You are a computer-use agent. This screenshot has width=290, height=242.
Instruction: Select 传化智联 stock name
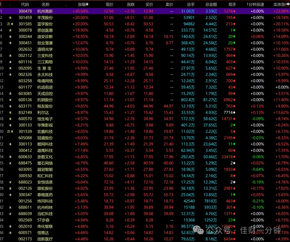click(x=45, y=226)
